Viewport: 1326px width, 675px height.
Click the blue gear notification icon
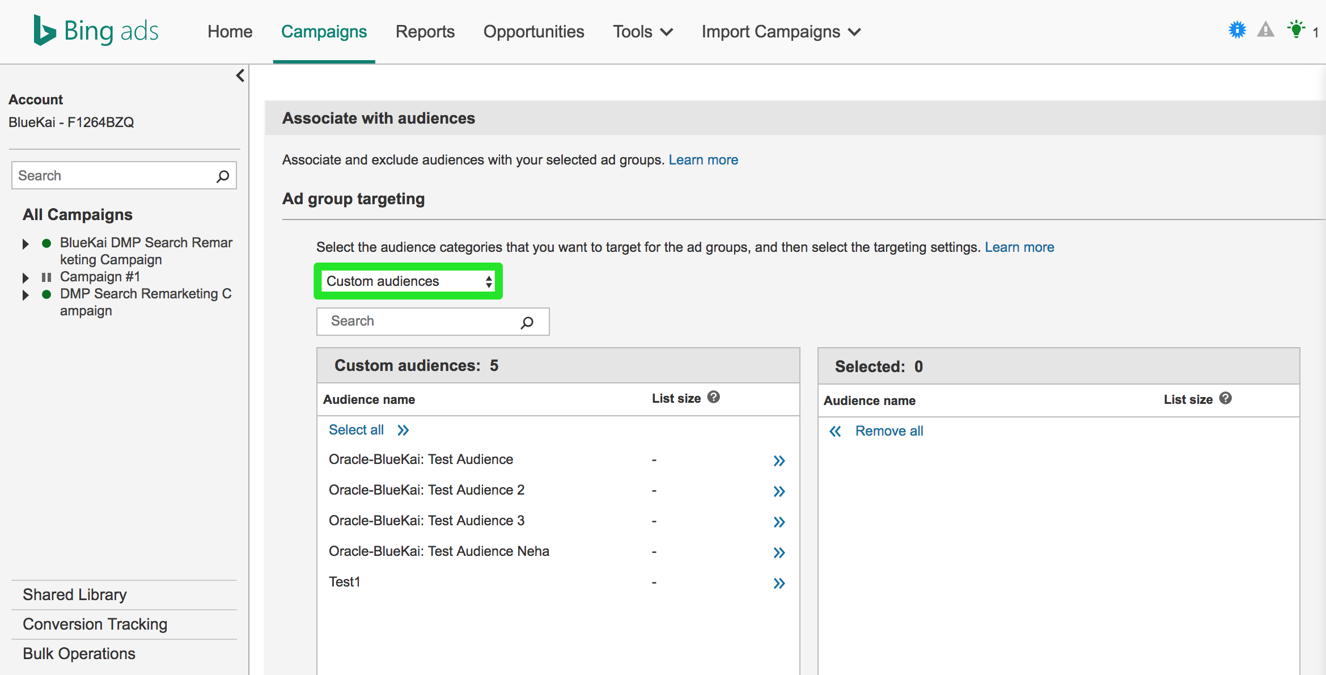pos(1237,30)
